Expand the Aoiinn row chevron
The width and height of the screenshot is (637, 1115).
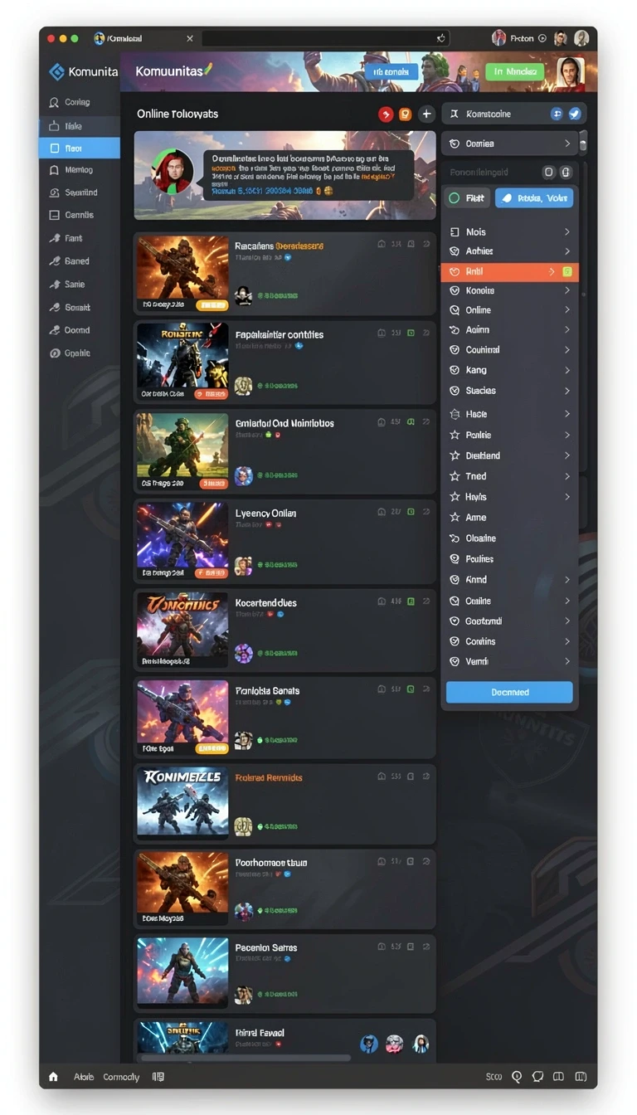click(567, 330)
